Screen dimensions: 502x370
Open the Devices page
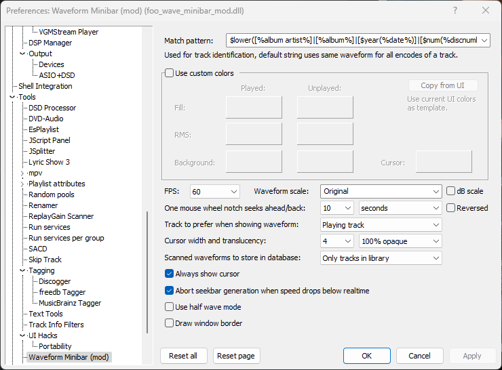(x=52, y=64)
